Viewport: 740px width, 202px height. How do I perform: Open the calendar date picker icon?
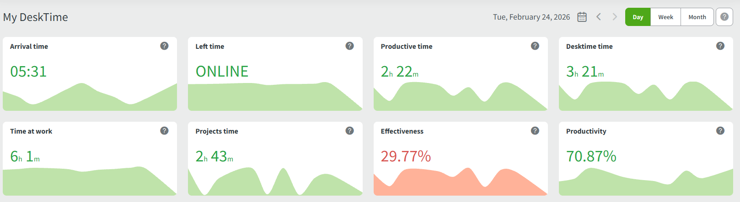point(582,17)
